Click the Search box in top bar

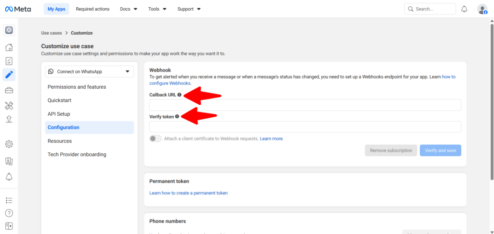(430, 9)
